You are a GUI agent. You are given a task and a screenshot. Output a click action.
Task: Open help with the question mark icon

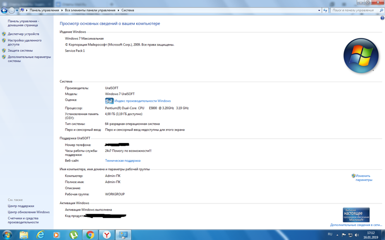[x=382, y=18]
